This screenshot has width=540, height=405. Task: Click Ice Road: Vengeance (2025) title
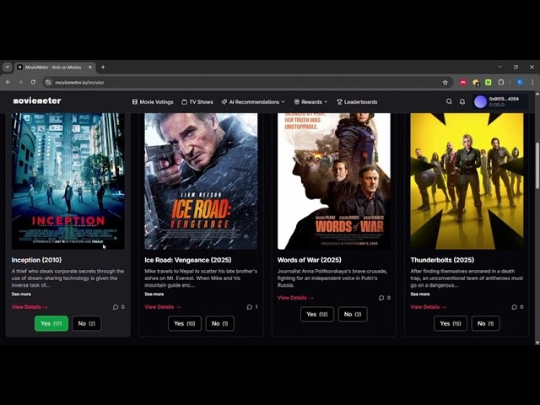188,260
